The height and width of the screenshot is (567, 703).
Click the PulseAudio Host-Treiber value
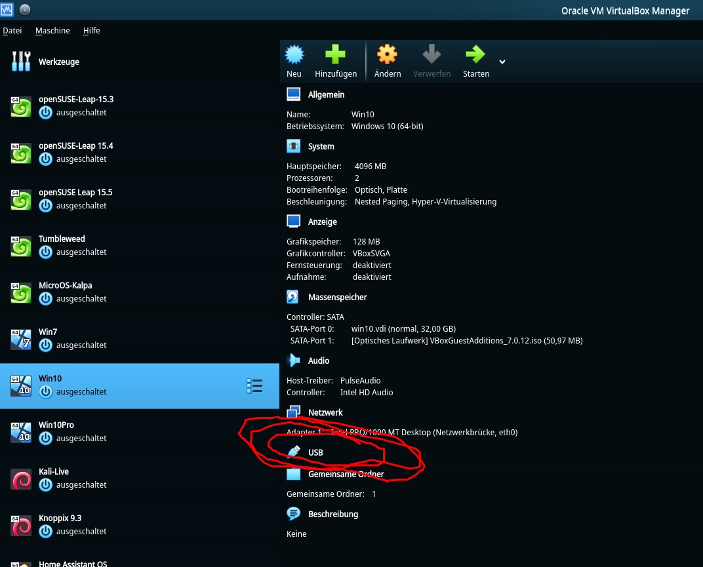click(361, 381)
